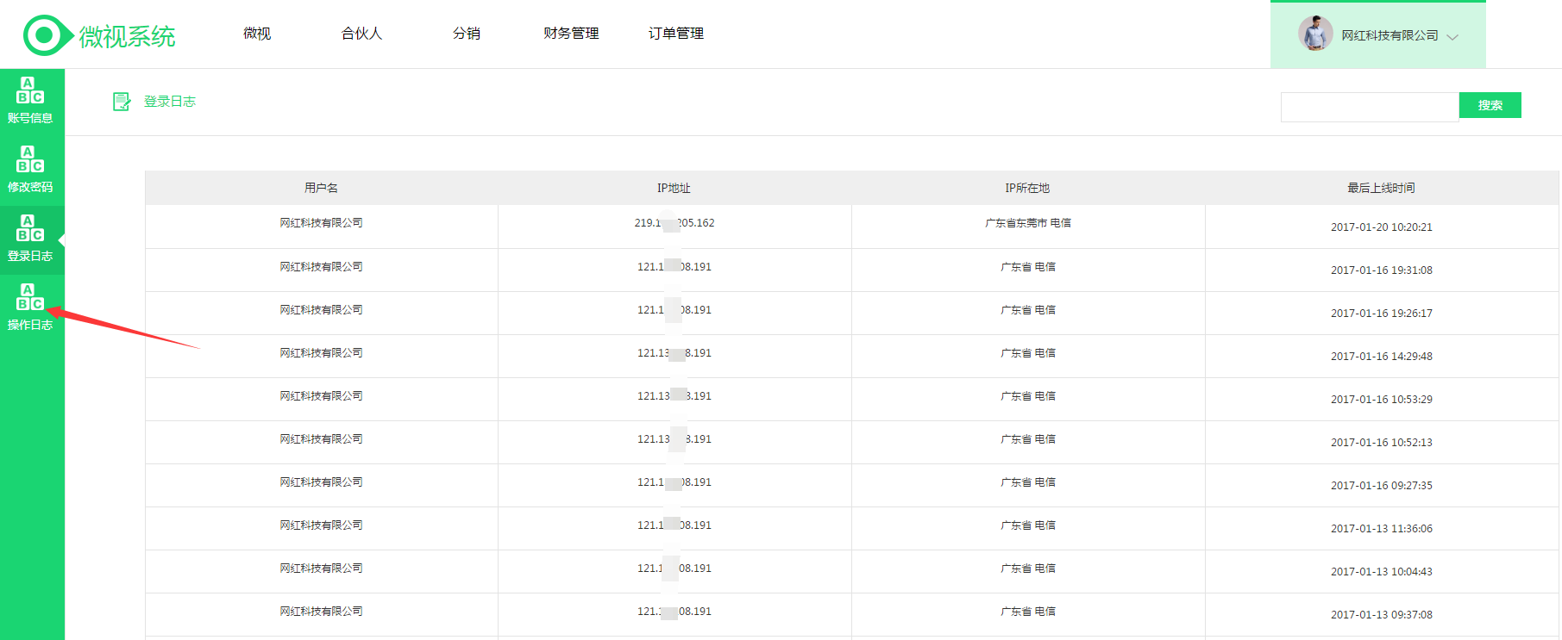
Task: Click the timestamp 2017-01-13 09:37:08
Action: click(x=1382, y=615)
